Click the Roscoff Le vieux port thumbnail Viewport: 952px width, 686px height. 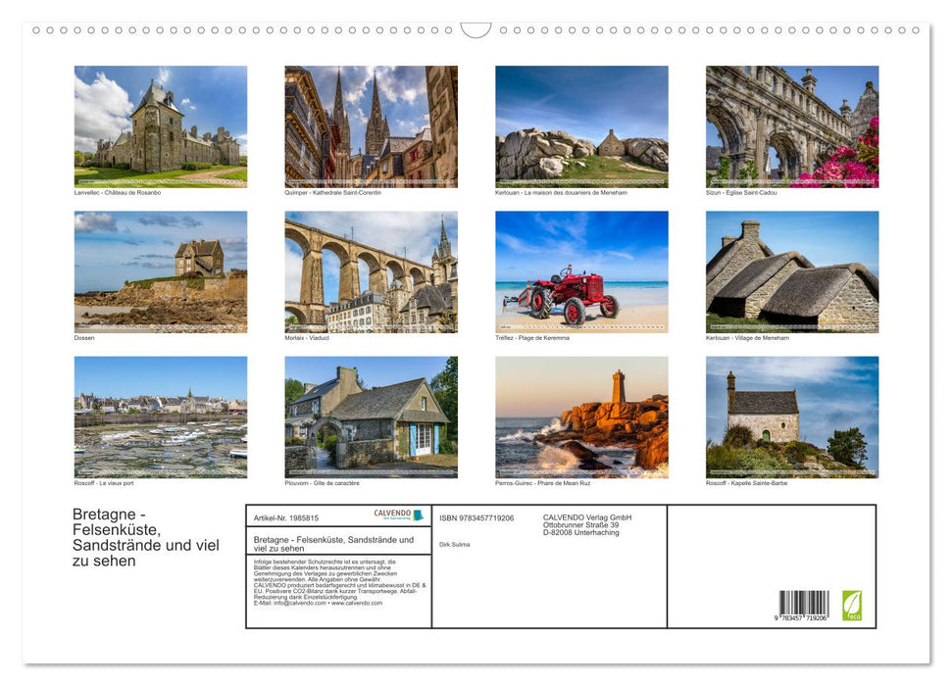(x=160, y=416)
